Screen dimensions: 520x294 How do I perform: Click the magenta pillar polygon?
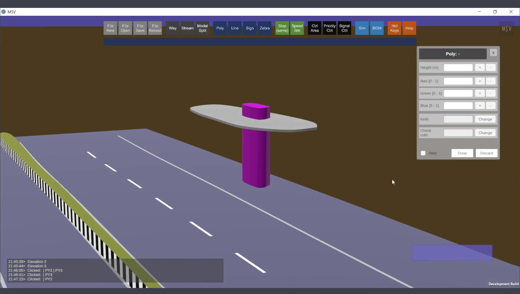[256, 159]
